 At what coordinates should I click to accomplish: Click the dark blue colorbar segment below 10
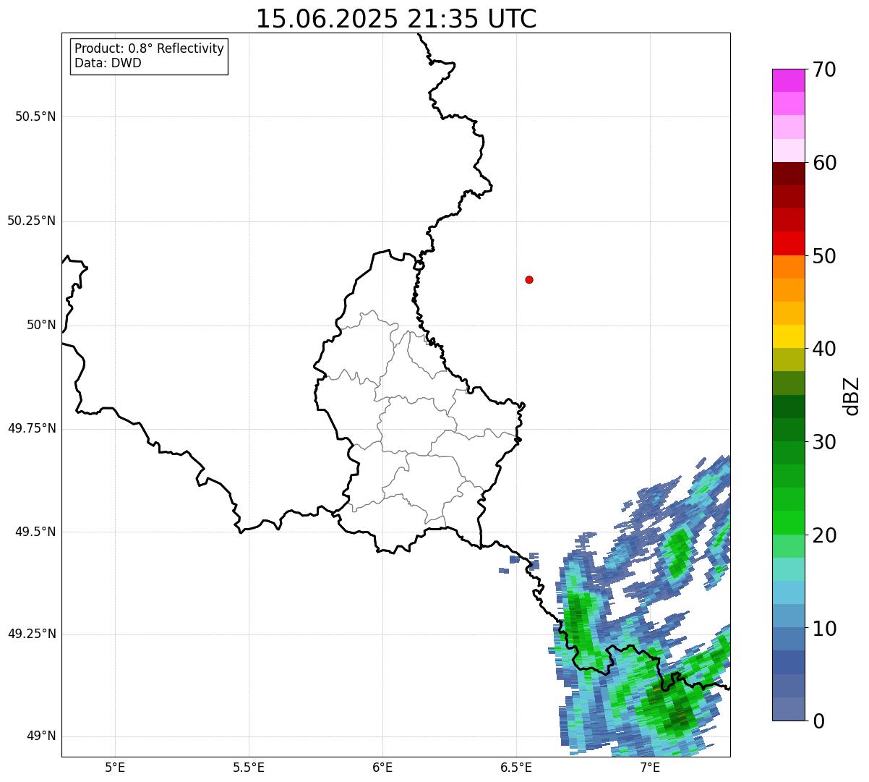coord(788,662)
